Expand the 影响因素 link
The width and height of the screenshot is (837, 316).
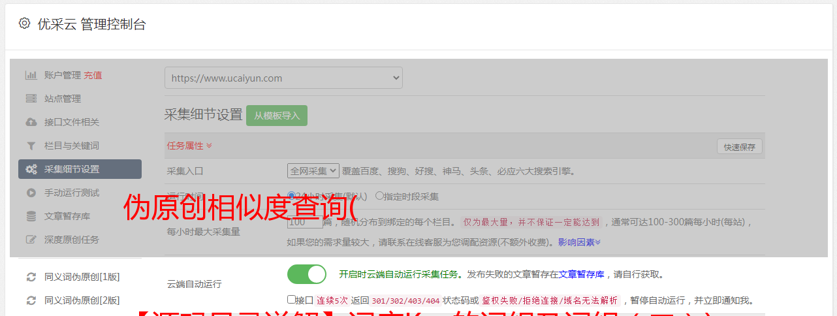(579, 242)
